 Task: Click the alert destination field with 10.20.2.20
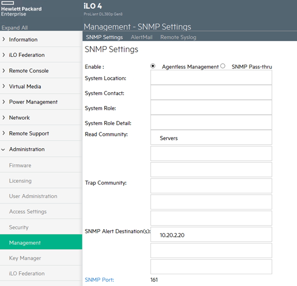211,234
